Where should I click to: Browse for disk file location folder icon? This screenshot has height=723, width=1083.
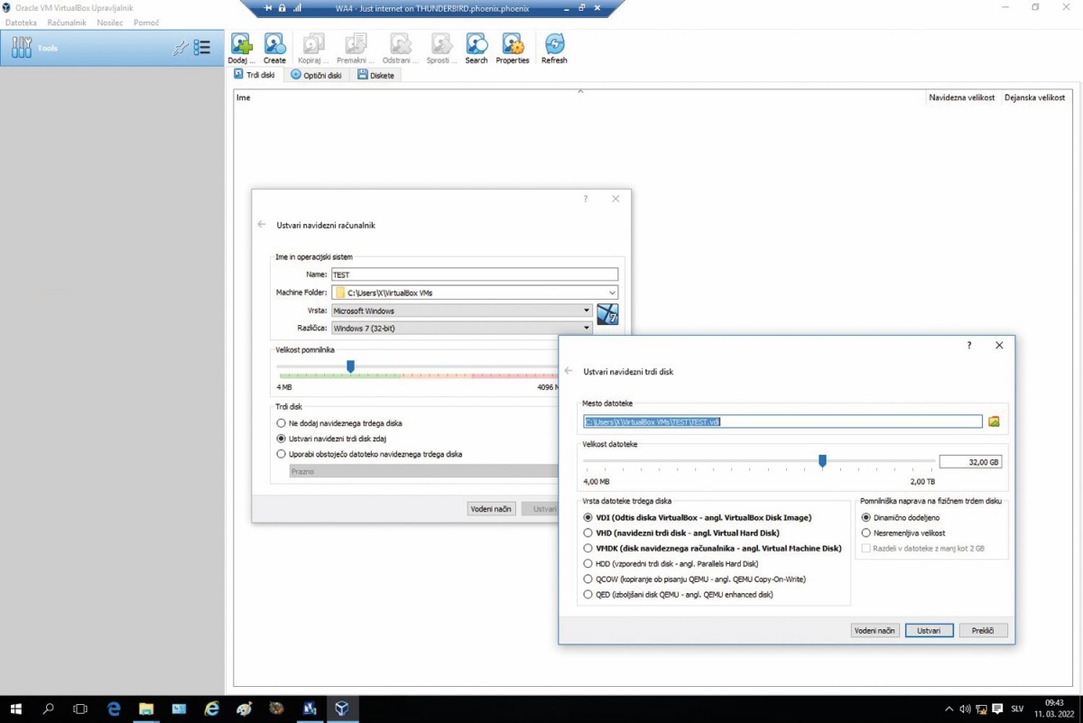pyautogui.click(x=995, y=422)
